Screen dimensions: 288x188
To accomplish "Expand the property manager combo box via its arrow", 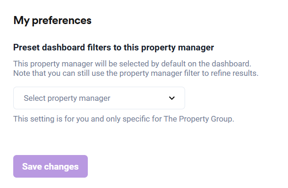I will coord(172,98).
